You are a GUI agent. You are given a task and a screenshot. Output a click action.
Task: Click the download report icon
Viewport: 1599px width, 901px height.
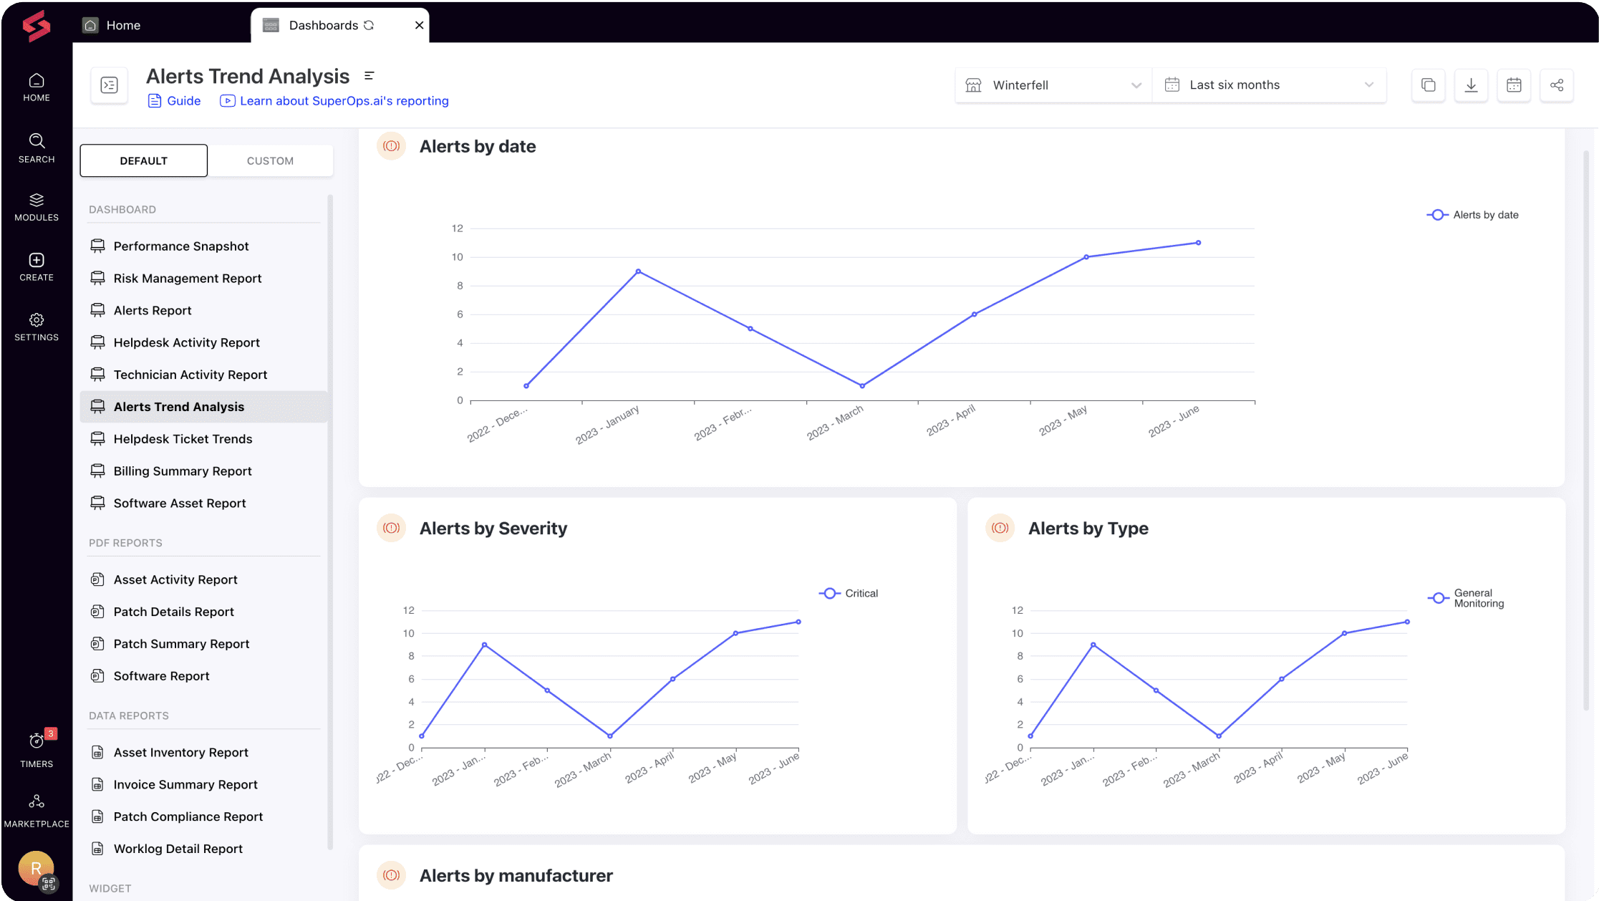coord(1471,85)
